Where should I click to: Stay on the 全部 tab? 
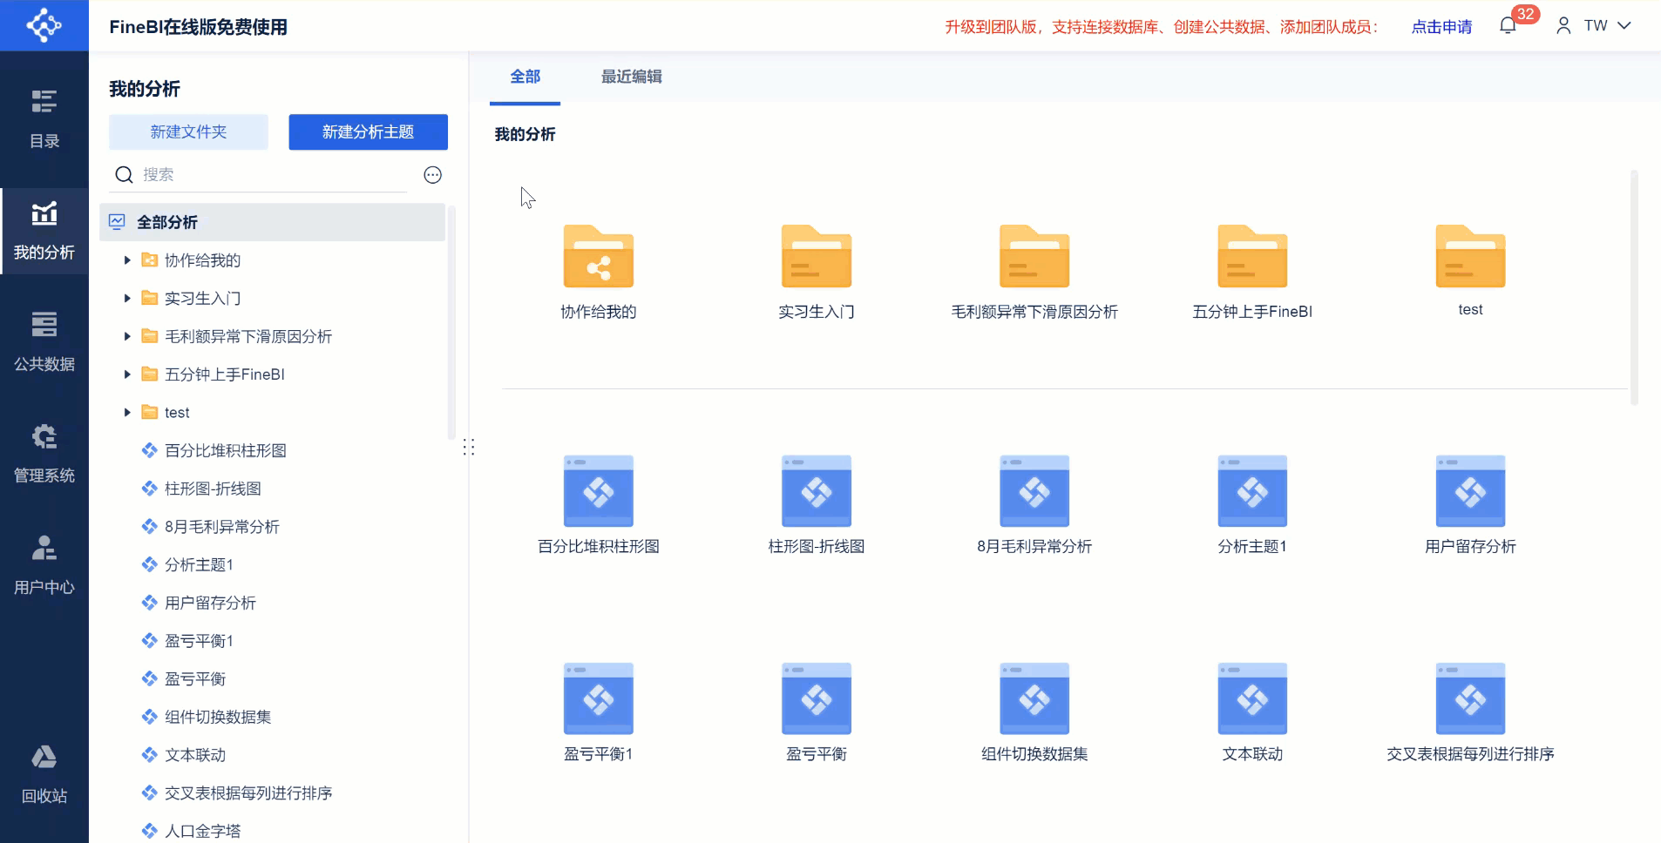point(525,77)
